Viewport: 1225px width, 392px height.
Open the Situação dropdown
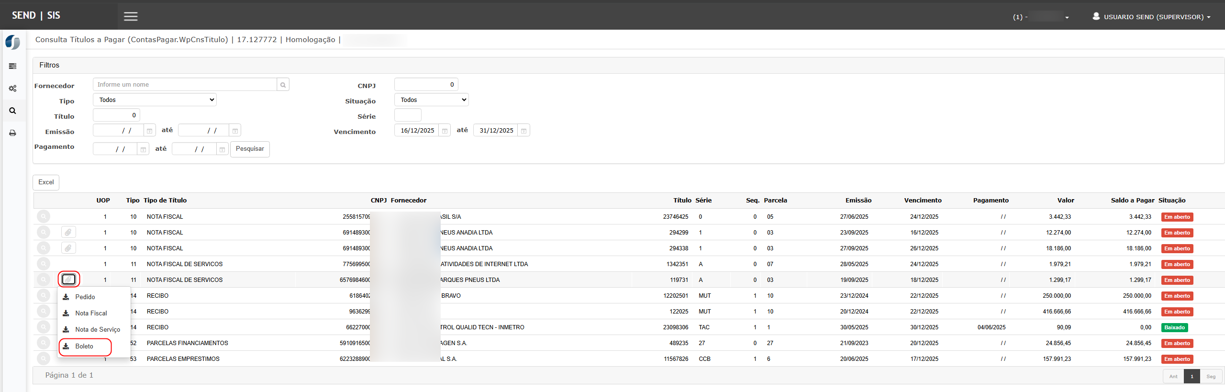431,100
